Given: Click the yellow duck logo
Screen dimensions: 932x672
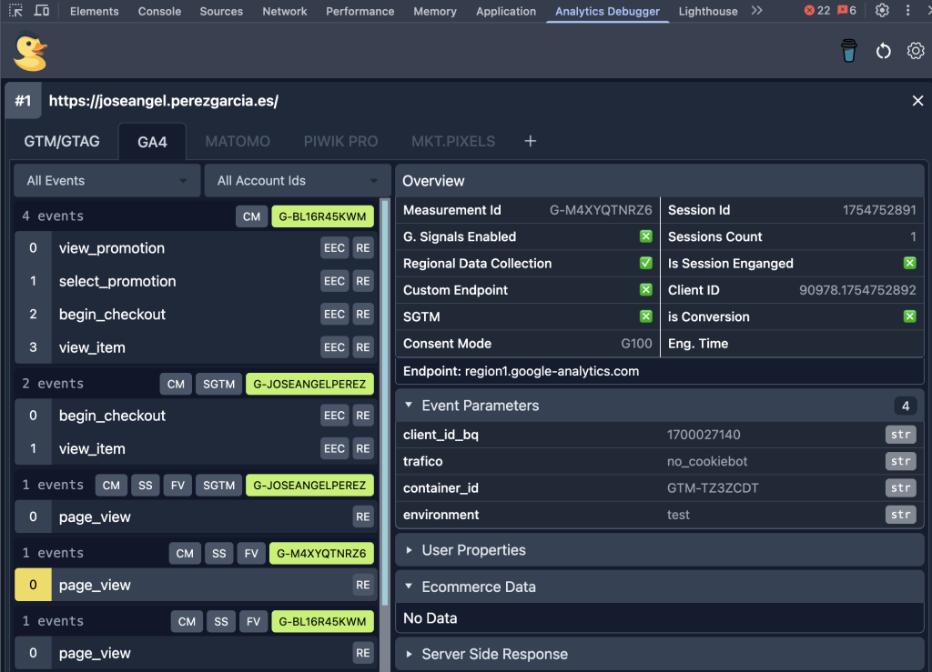Looking at the screenshot, I should click(30, 52).
